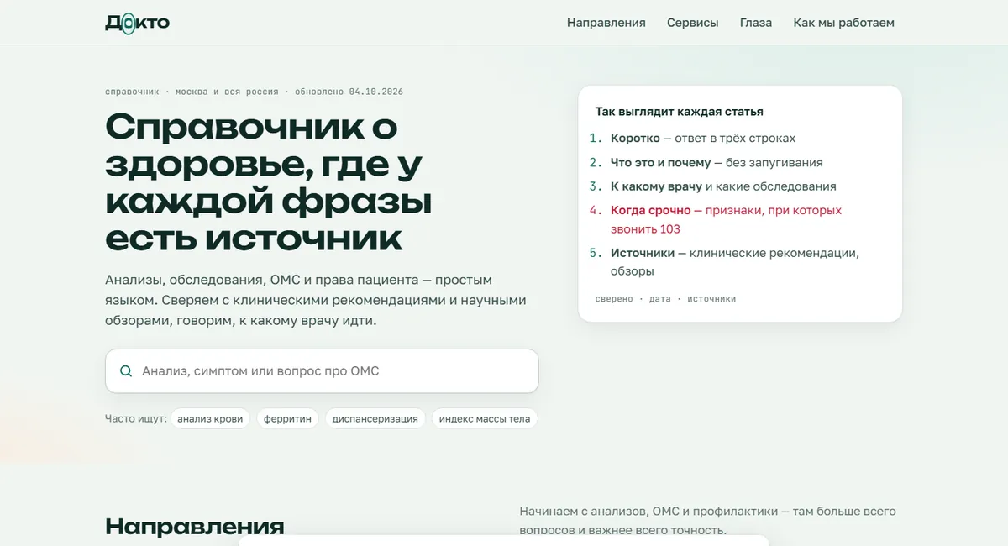Open the Глаза menu item
Image resolution: width=1008 pixels, height=546 pixels.
[x=756, y=23]
